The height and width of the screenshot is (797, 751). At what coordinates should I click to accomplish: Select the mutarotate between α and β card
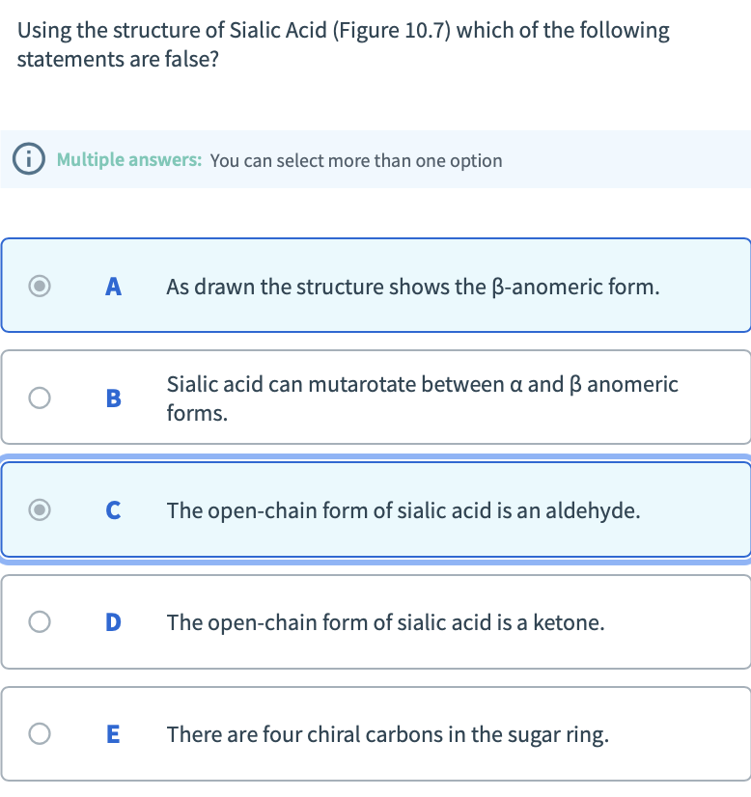[386, 398]
